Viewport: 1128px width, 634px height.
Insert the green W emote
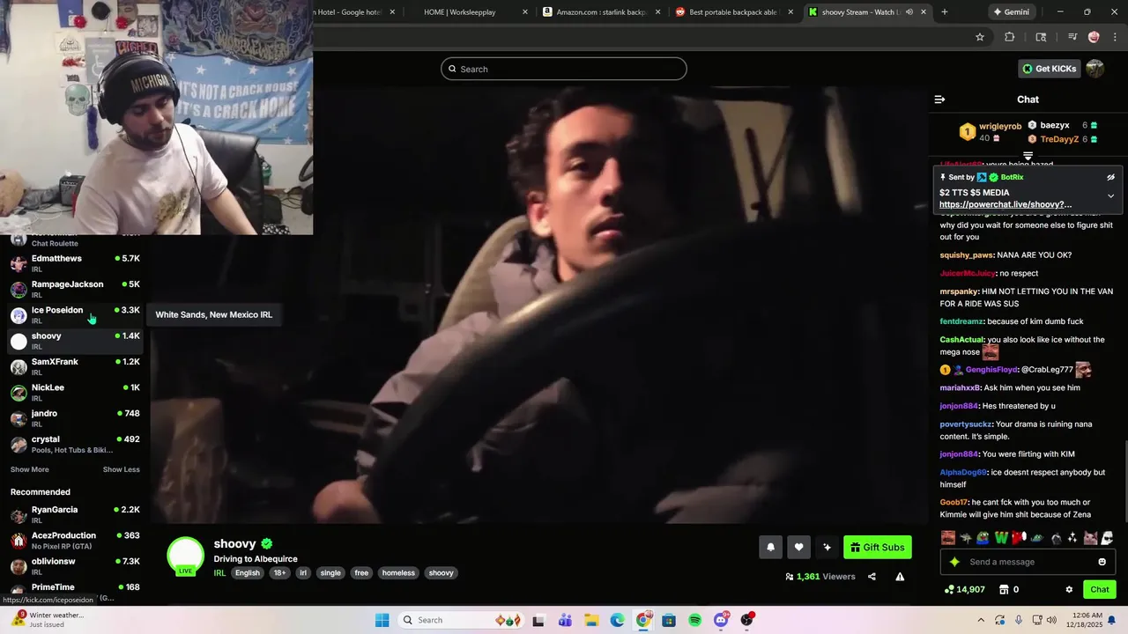point(1001,537)
